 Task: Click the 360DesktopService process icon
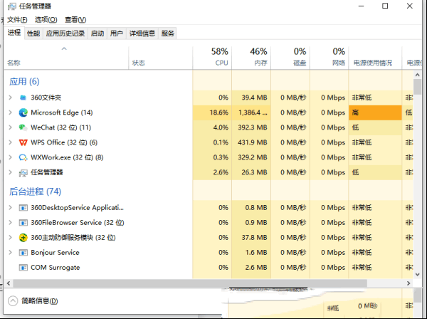[x=23, y=208]
